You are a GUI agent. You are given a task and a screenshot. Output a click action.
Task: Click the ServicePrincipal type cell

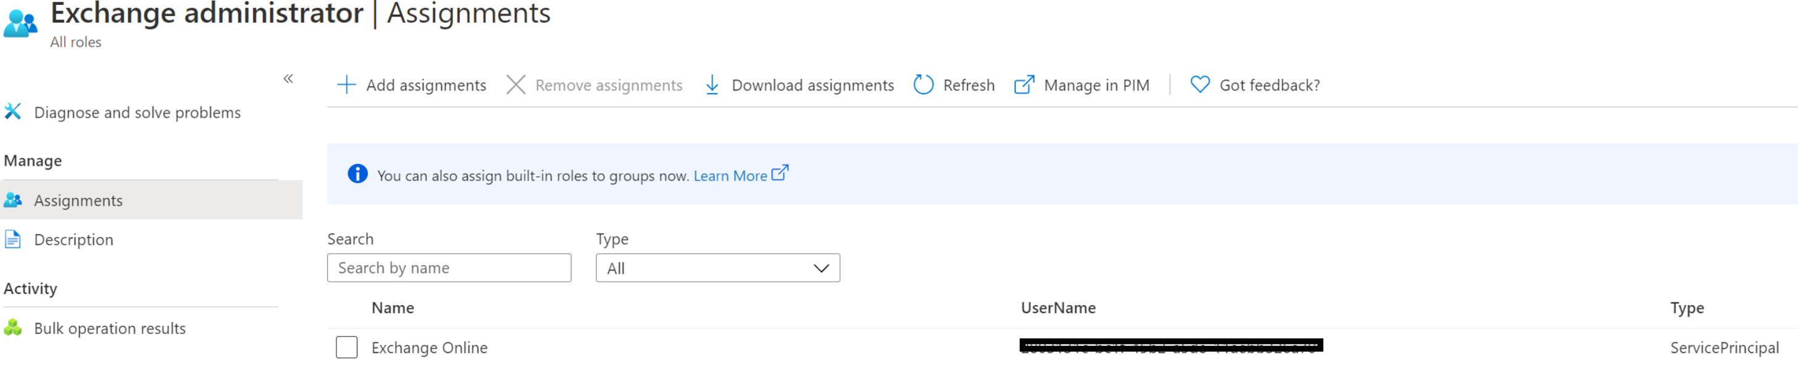[1724, 348]
